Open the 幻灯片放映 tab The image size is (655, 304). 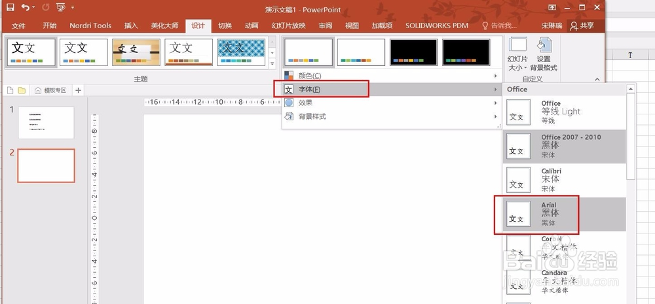click(x=288, y=25)
